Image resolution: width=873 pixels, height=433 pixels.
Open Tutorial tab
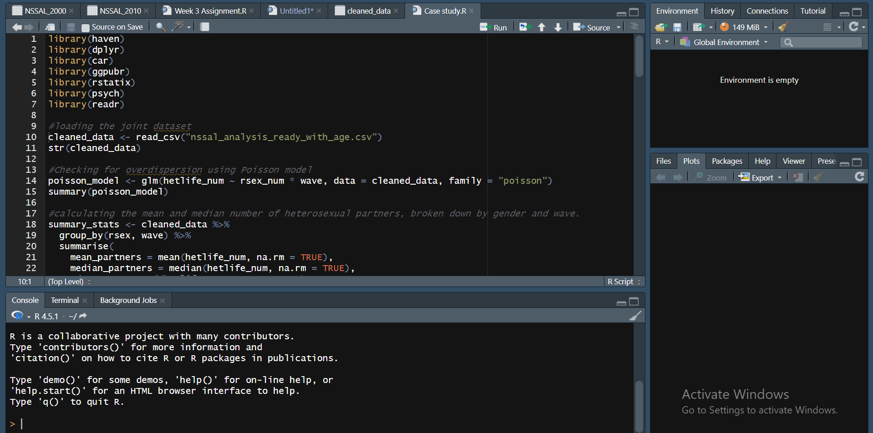[x=813, y=11]
